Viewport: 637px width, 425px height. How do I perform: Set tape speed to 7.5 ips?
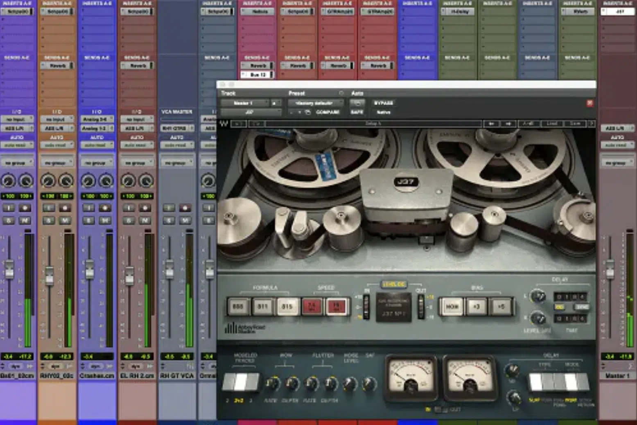pyautogui.click(x=312, y=306)
